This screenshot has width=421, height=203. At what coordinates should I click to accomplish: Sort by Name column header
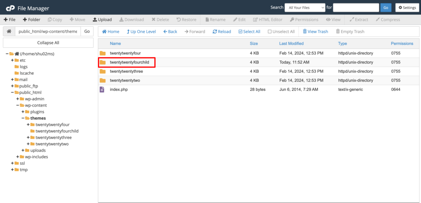coord(115,44)
